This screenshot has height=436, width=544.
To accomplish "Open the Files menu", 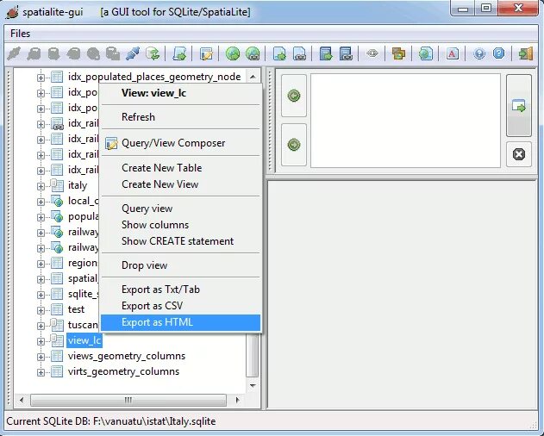I will [x=20, y=34].
